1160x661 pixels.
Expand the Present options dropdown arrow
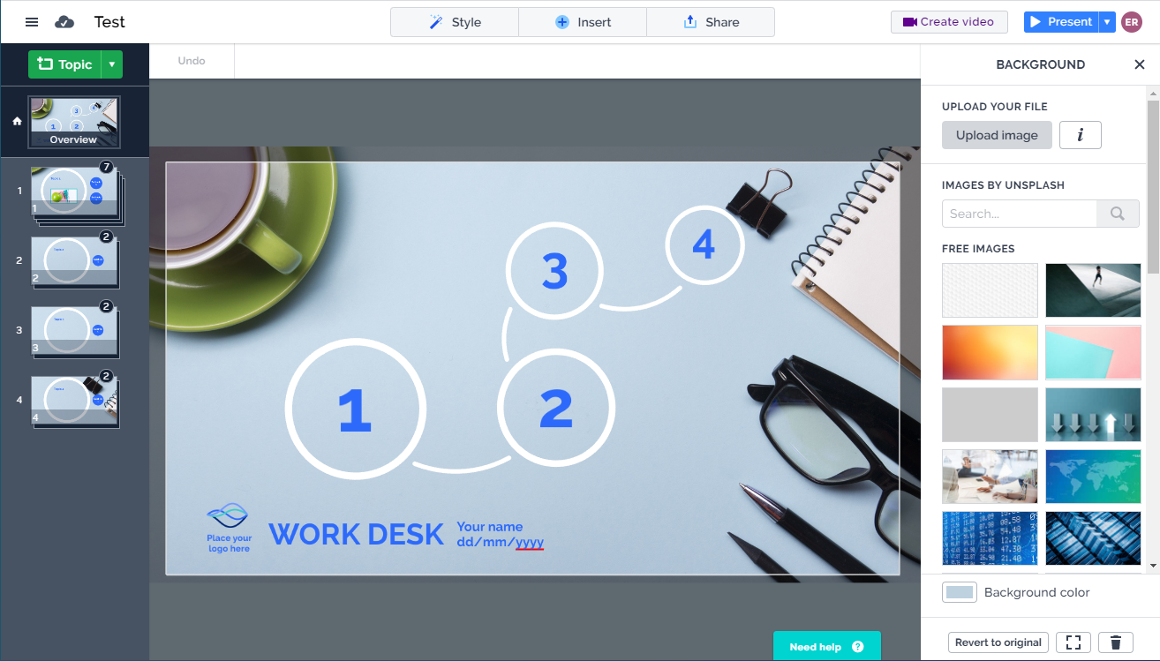[x=1108, y=22]
